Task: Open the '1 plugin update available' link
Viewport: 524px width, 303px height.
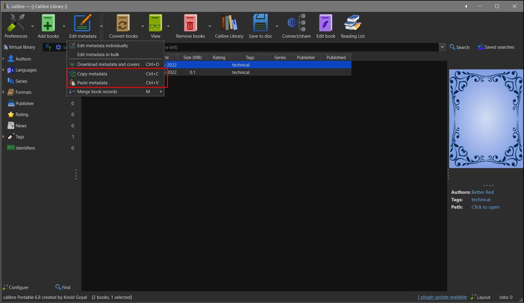Action: click(x=442, y=297)
